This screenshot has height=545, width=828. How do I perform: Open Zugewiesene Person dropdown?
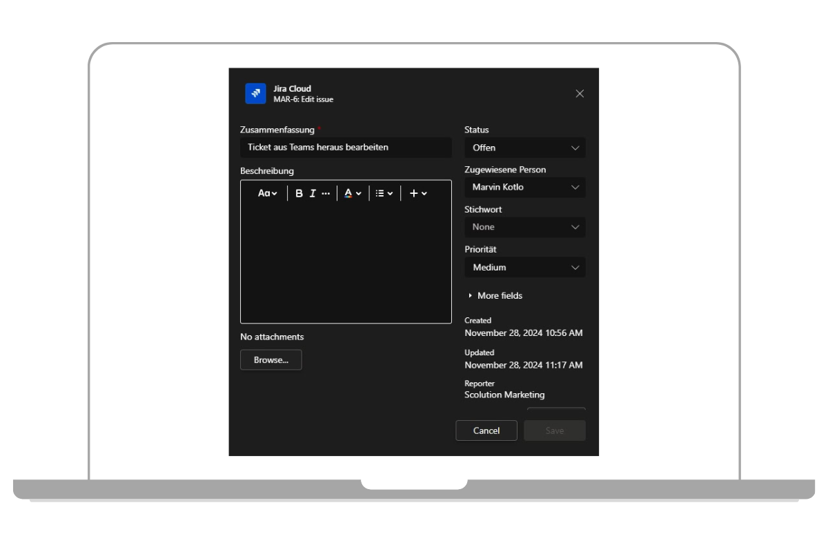525,187
